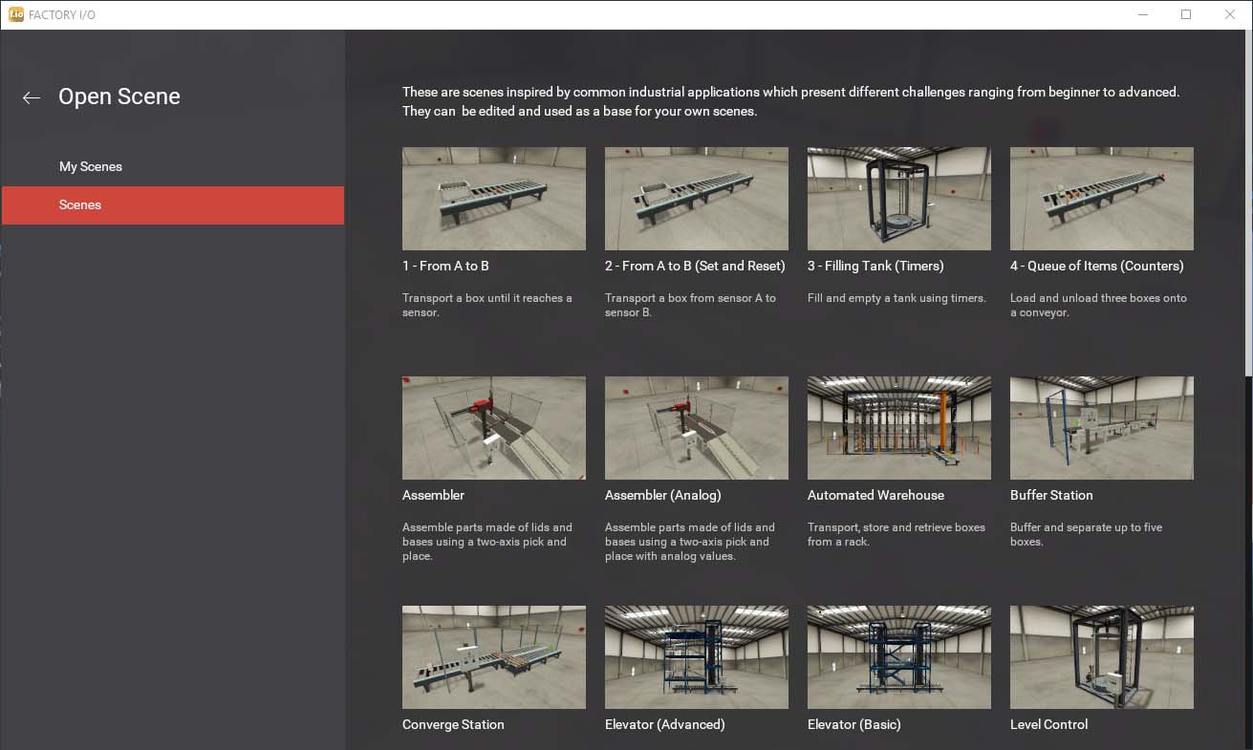Open the Queue of Items (Counters) thumbnail
Image resolution: width=1253 pixels, height=750 pixels.
pos(1102,199)
